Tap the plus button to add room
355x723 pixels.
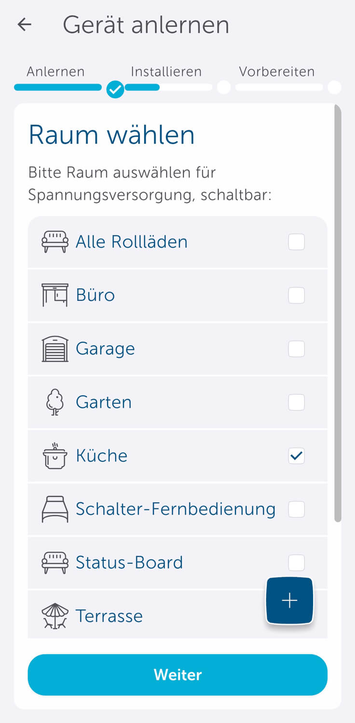point(289,600)
